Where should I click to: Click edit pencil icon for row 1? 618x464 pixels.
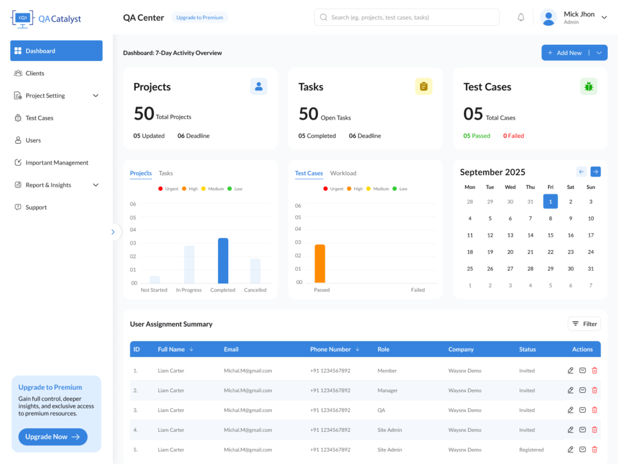coord(570,370)
